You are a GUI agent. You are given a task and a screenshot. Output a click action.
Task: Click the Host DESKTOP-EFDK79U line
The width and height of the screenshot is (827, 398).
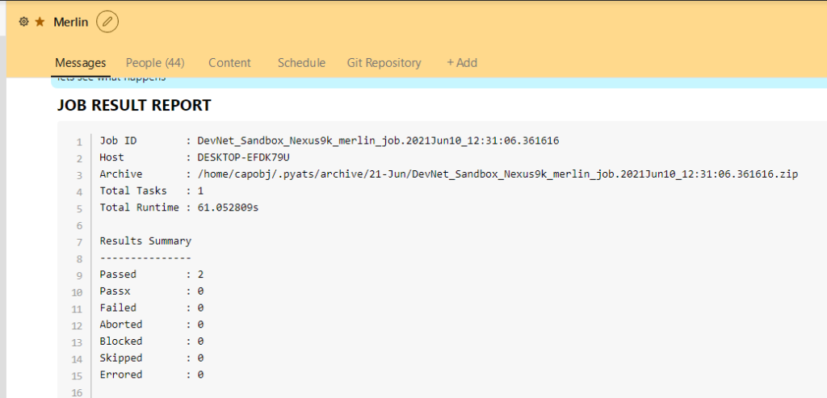click(195, 157)
